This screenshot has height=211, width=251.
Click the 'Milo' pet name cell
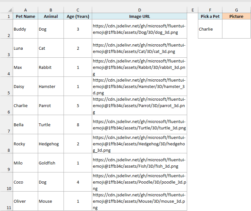click(x=25, y=163)
